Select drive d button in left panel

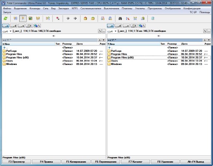tap(14, 26)
